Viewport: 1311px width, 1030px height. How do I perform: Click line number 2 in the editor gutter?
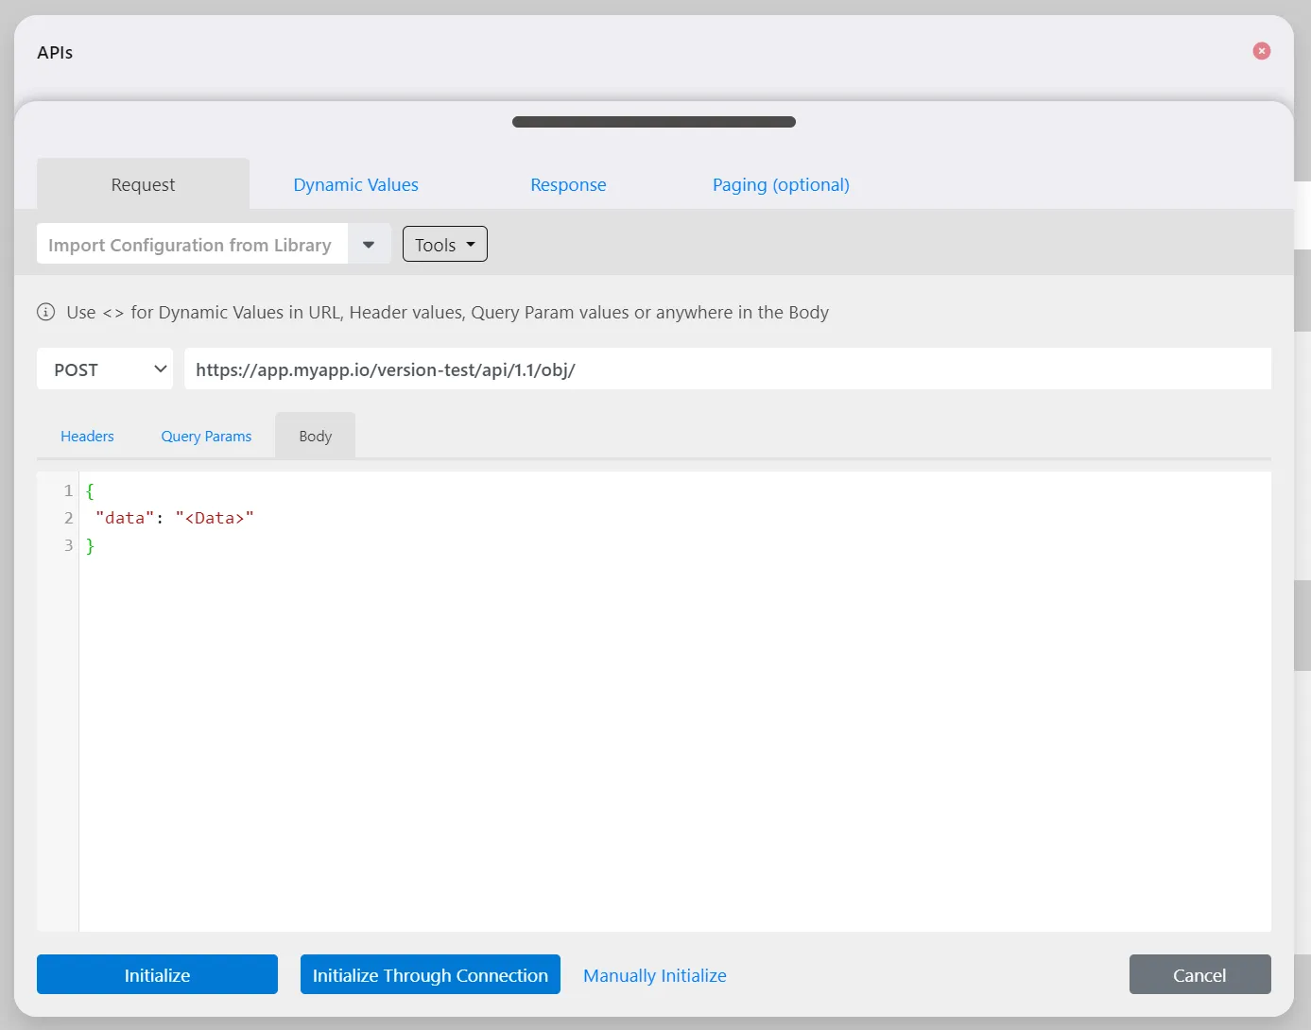tap(68, 518)
